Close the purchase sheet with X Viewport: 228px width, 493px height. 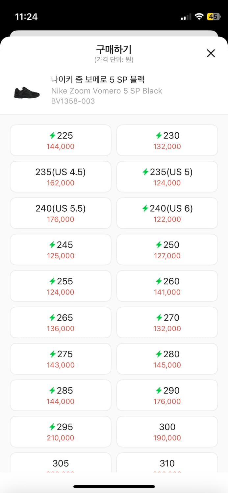point(211,53)
